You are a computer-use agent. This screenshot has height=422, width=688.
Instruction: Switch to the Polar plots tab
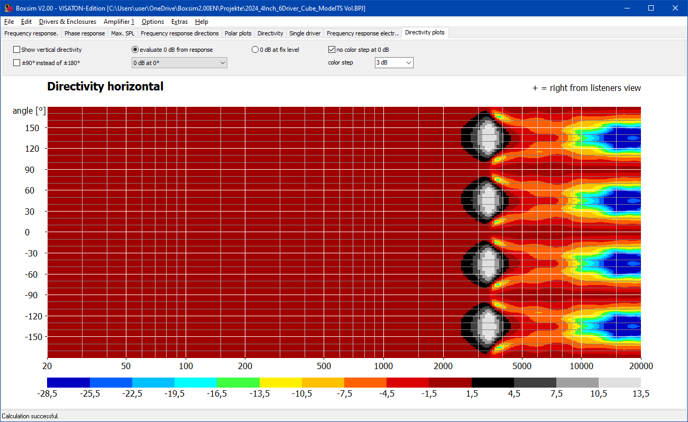(238, 33)
